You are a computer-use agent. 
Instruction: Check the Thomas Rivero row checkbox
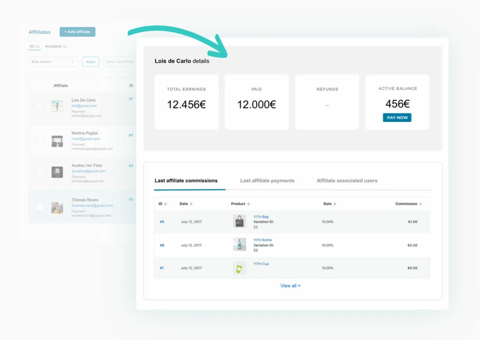coord(40,207)
